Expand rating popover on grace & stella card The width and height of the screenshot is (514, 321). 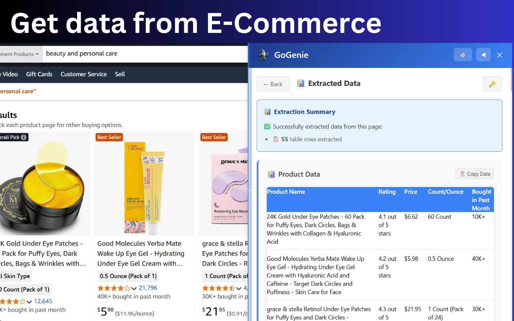(239, 288)
